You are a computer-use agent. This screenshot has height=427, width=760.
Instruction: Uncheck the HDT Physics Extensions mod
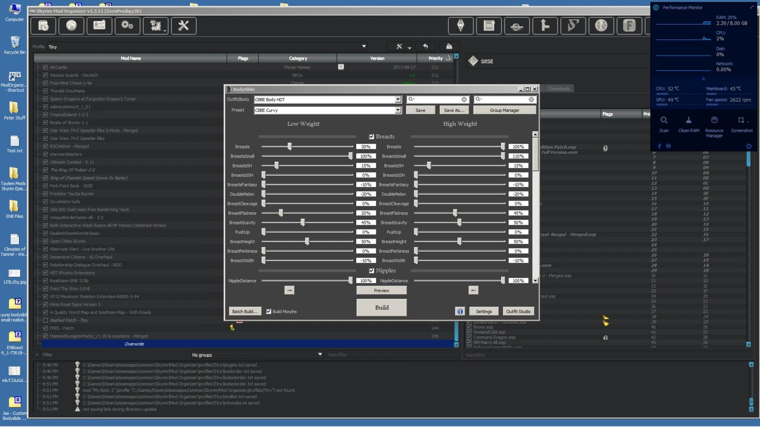point(46,273)
